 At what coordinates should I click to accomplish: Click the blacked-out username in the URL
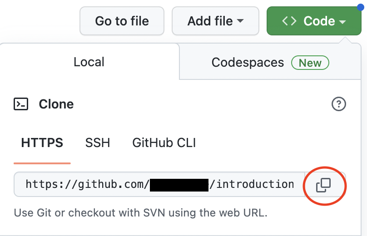coord(179,184)
